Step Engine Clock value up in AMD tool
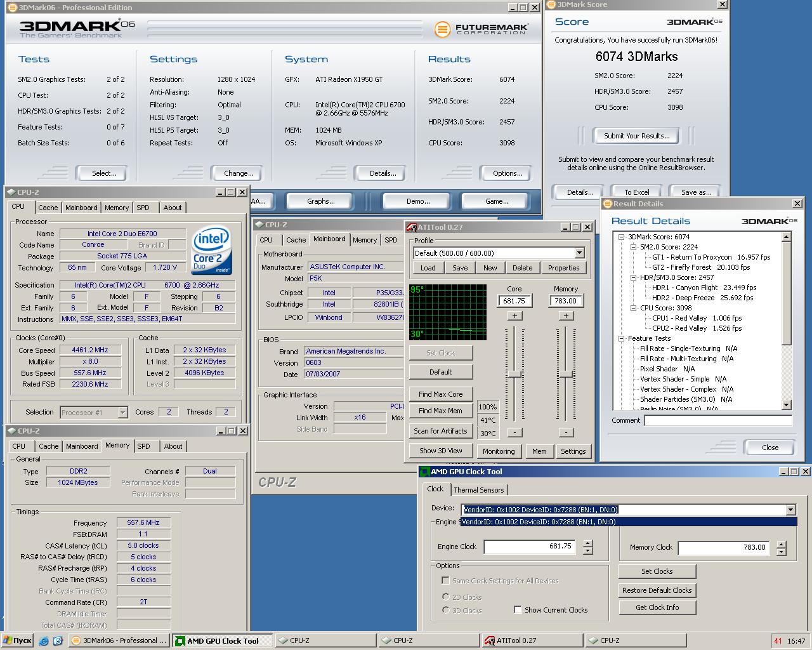The width and height of the screenshot is (812, 650). [588, 543]
